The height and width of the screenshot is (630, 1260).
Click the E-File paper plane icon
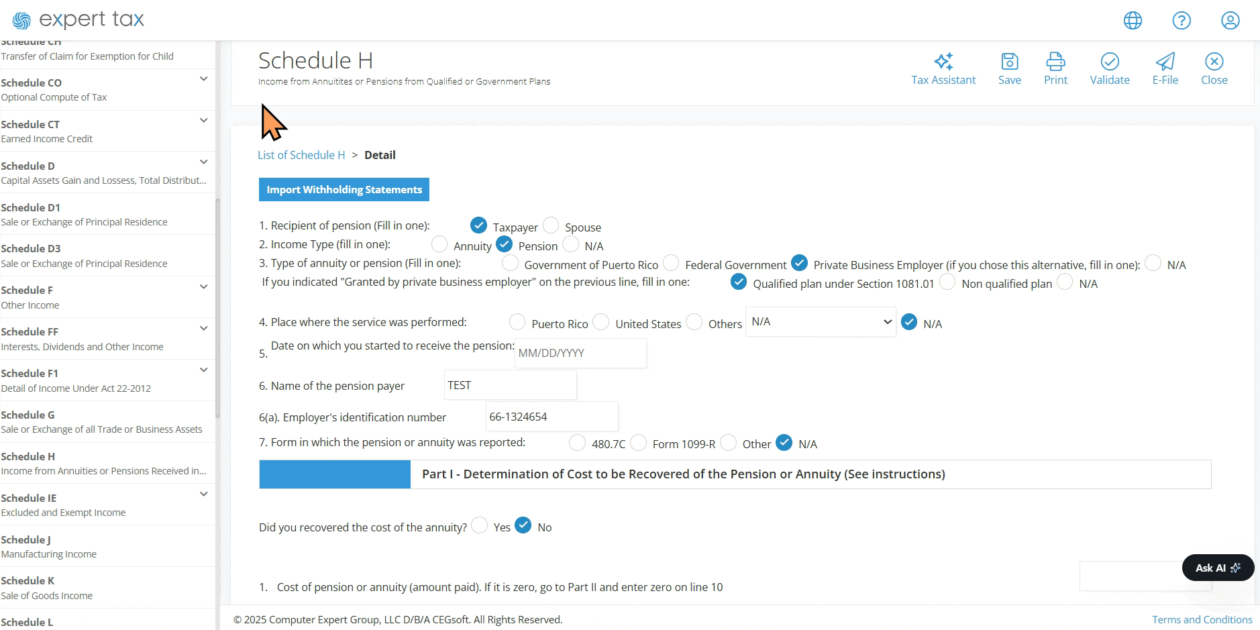pyautogui.click(x=1165, y=62)
